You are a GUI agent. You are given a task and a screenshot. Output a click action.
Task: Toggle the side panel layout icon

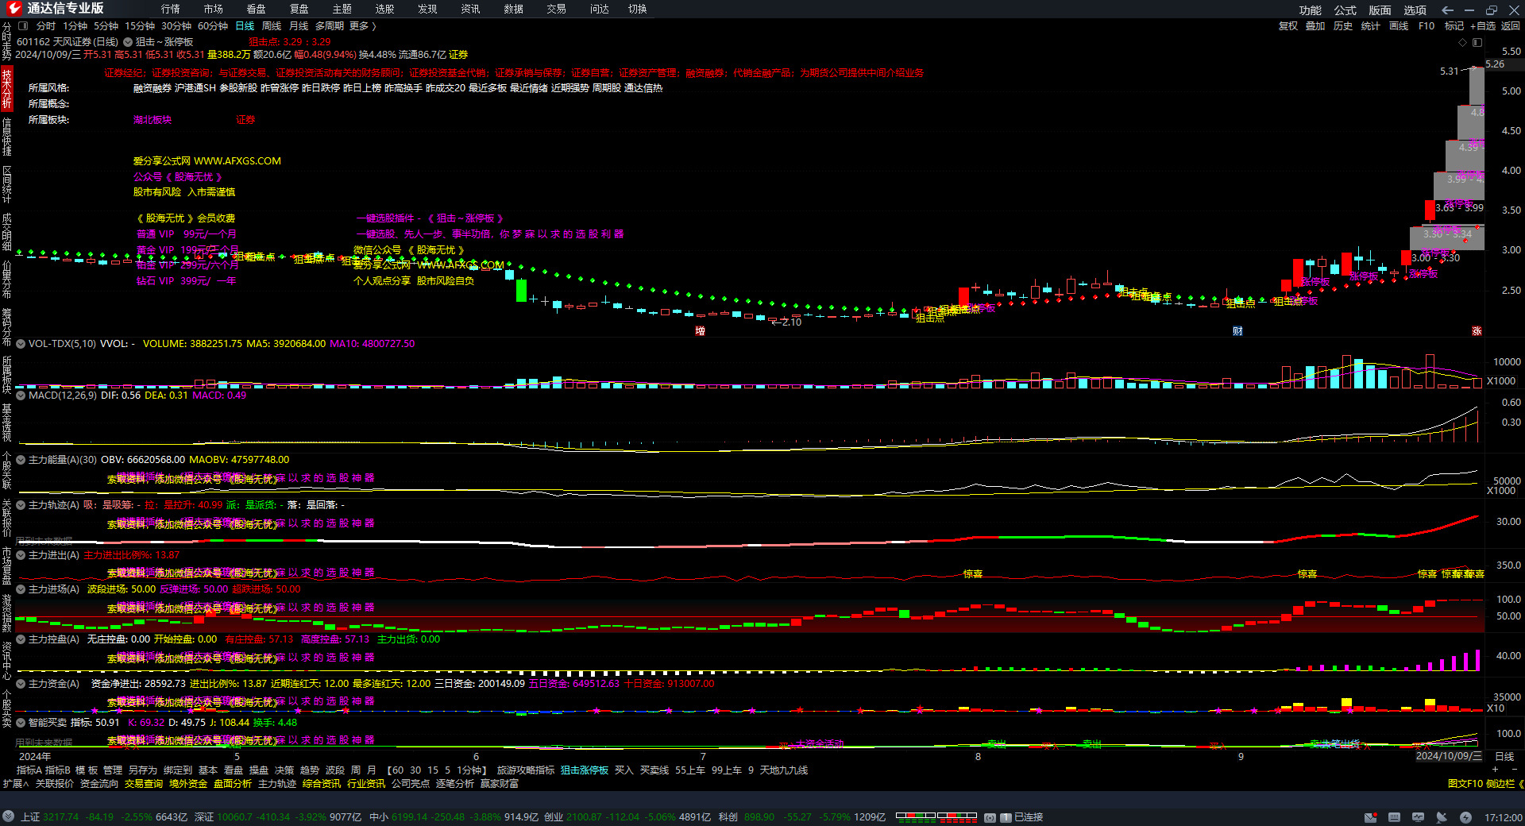click(1477, 42)
